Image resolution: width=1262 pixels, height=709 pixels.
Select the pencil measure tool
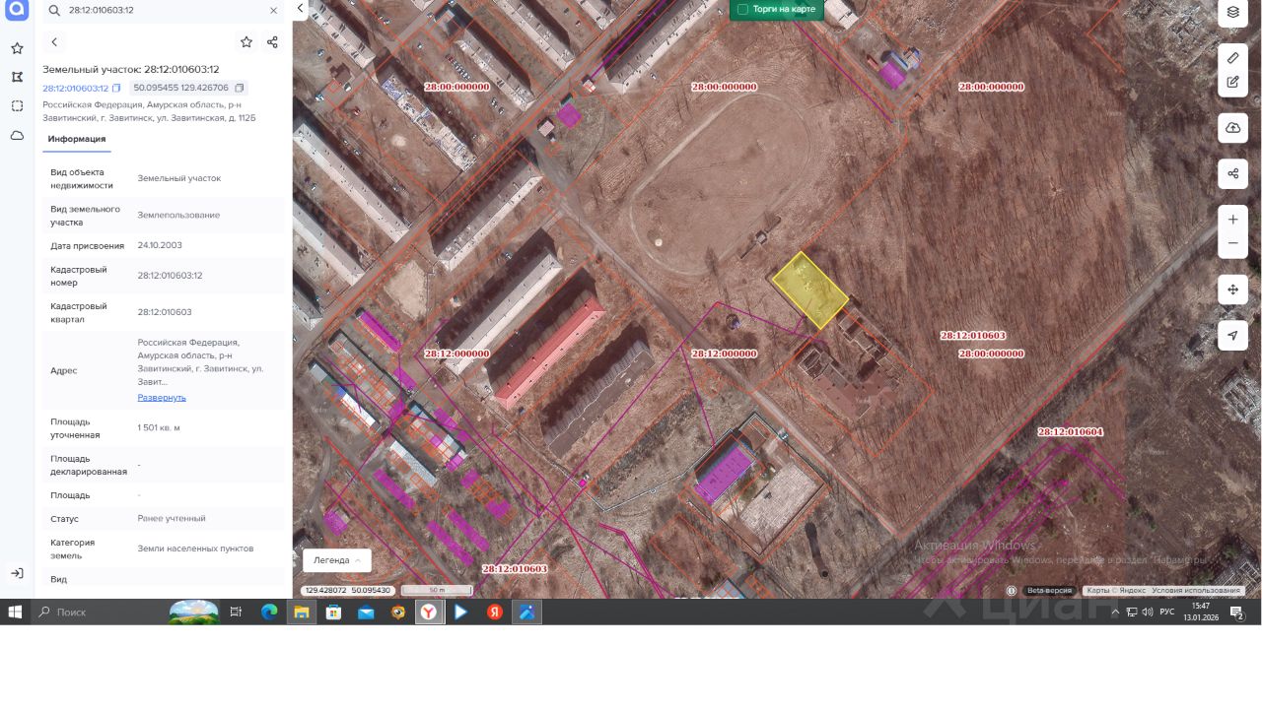[x=1232, y=58]
